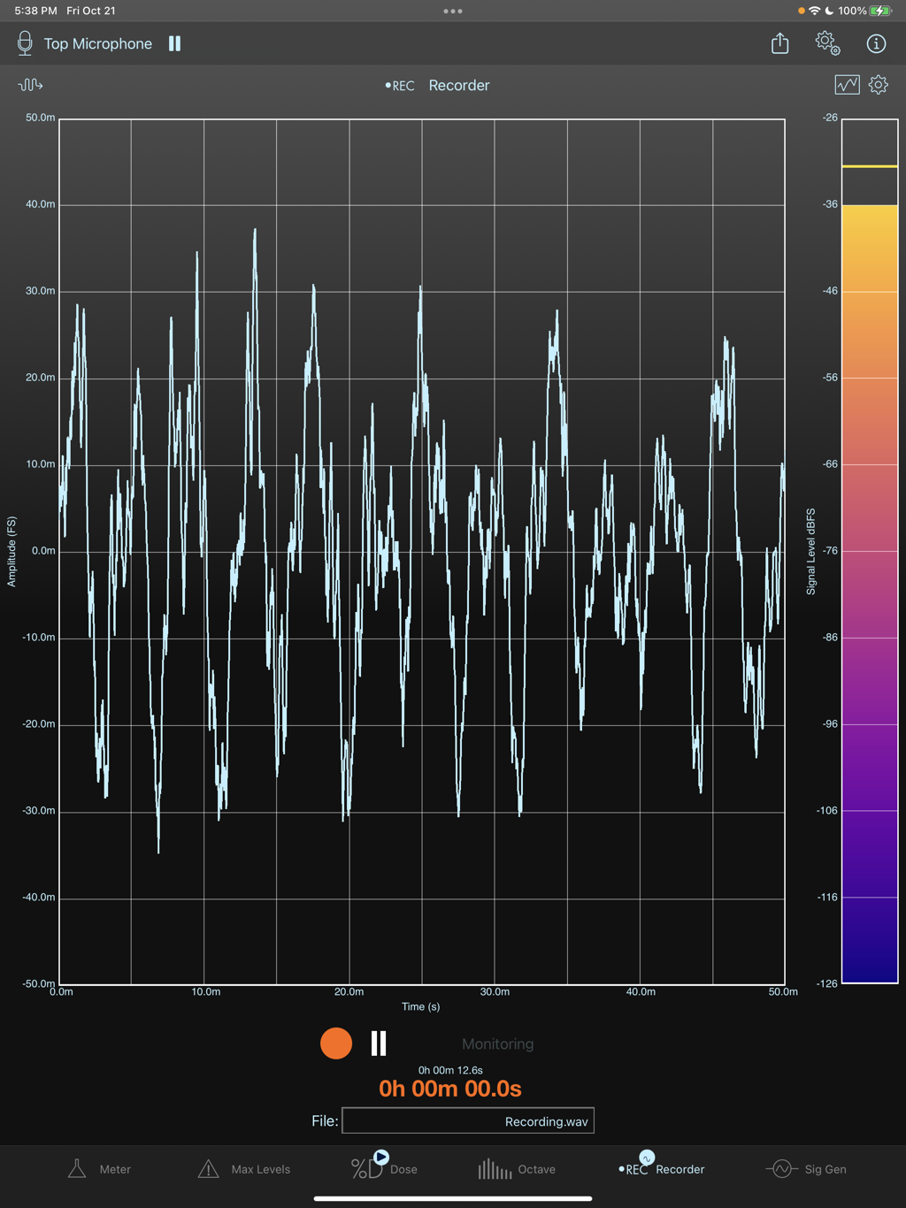This screenshot has height=1208, width=906.
Task: Tap the waveform scroll mode icon
Action: [30, 85]
